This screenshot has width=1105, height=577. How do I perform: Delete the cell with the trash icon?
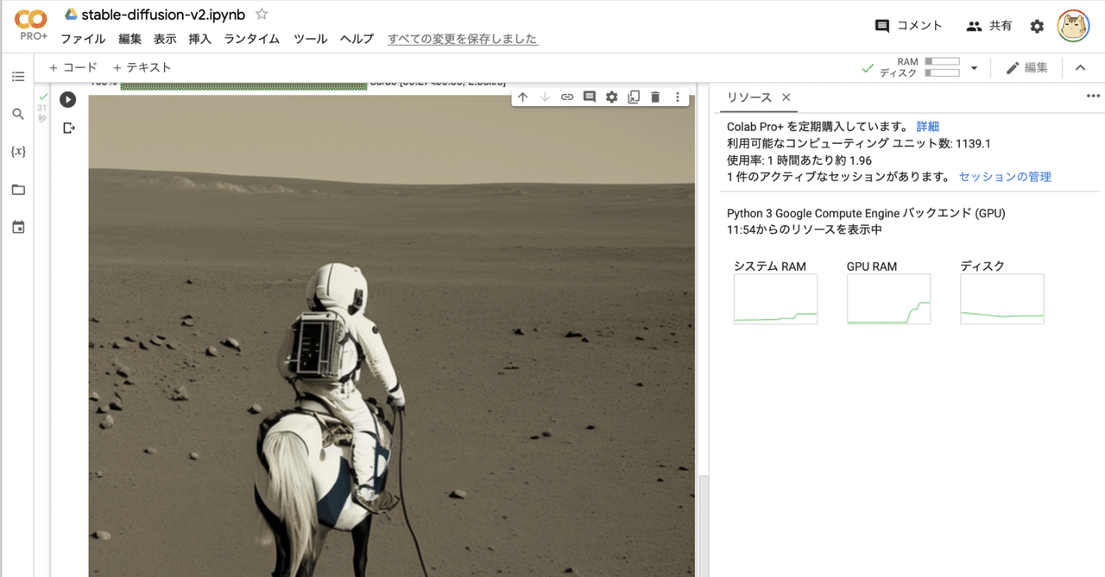pos(655,97)
